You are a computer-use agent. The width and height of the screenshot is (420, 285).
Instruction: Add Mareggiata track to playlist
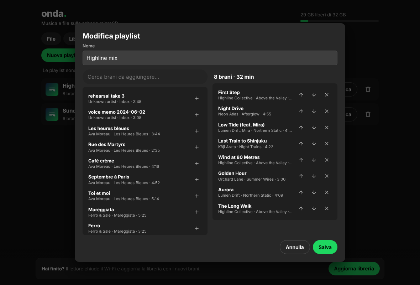[196, 212]
